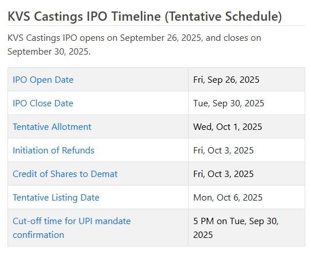Click the IPO Close Date link
This screenshot has height=254, width=311.
(x=43, y=103)
